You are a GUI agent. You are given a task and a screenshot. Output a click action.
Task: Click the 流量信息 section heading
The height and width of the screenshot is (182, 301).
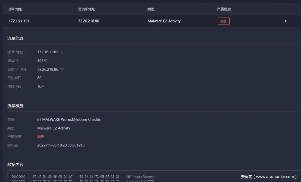pos(15,38)
